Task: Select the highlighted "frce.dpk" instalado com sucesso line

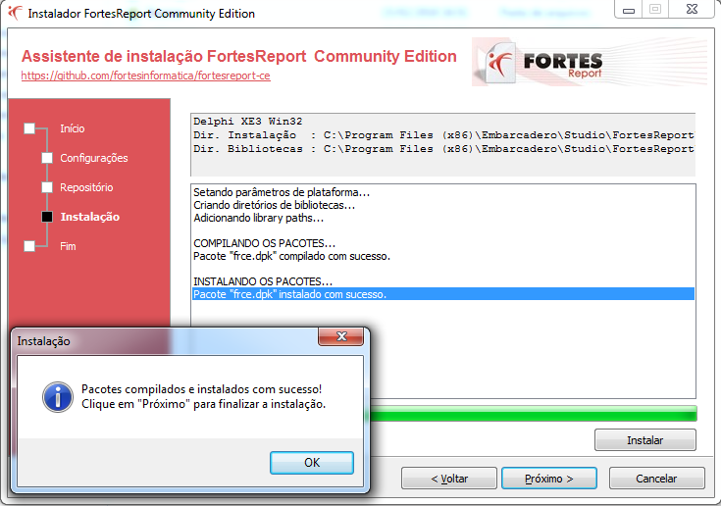Action: click(x=443, y=294)
